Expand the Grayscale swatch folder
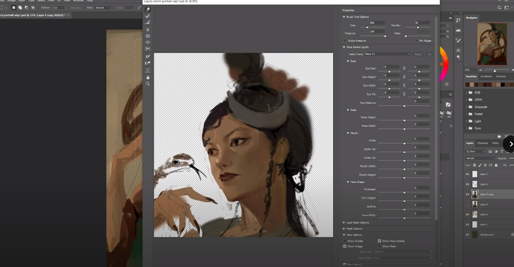514x267 pixels. click(466, 107)
